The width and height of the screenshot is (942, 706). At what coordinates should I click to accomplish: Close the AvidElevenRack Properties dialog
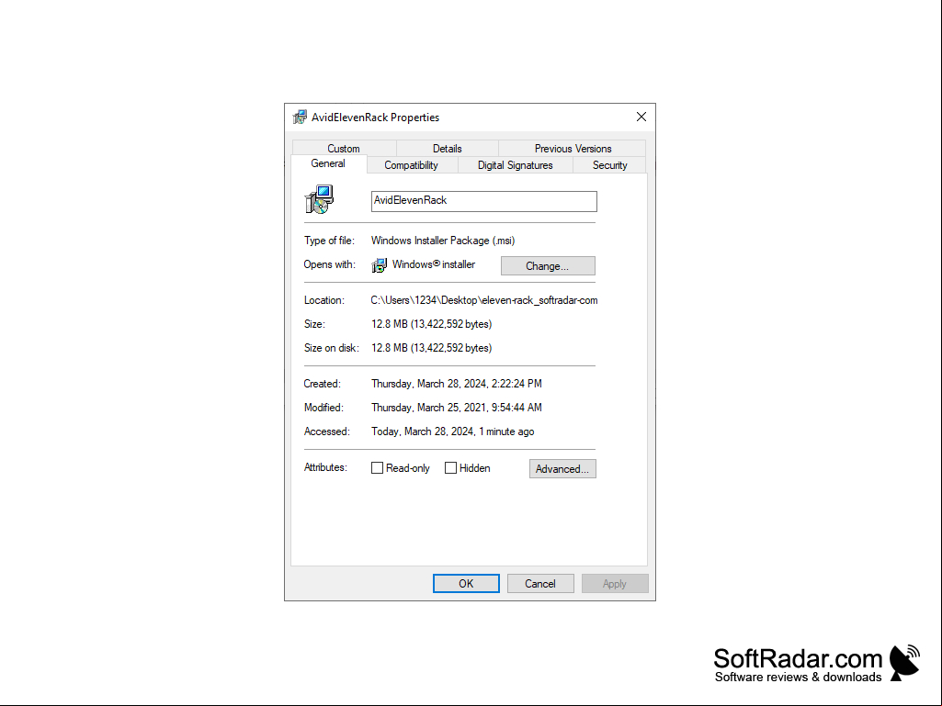coord(641,117)
